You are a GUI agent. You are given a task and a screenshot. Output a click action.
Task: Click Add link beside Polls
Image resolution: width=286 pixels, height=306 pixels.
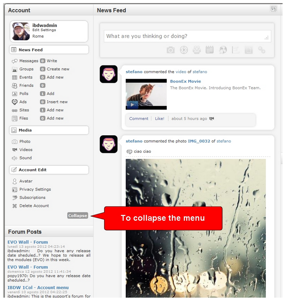pyautogui.click(x=51, y=94)
